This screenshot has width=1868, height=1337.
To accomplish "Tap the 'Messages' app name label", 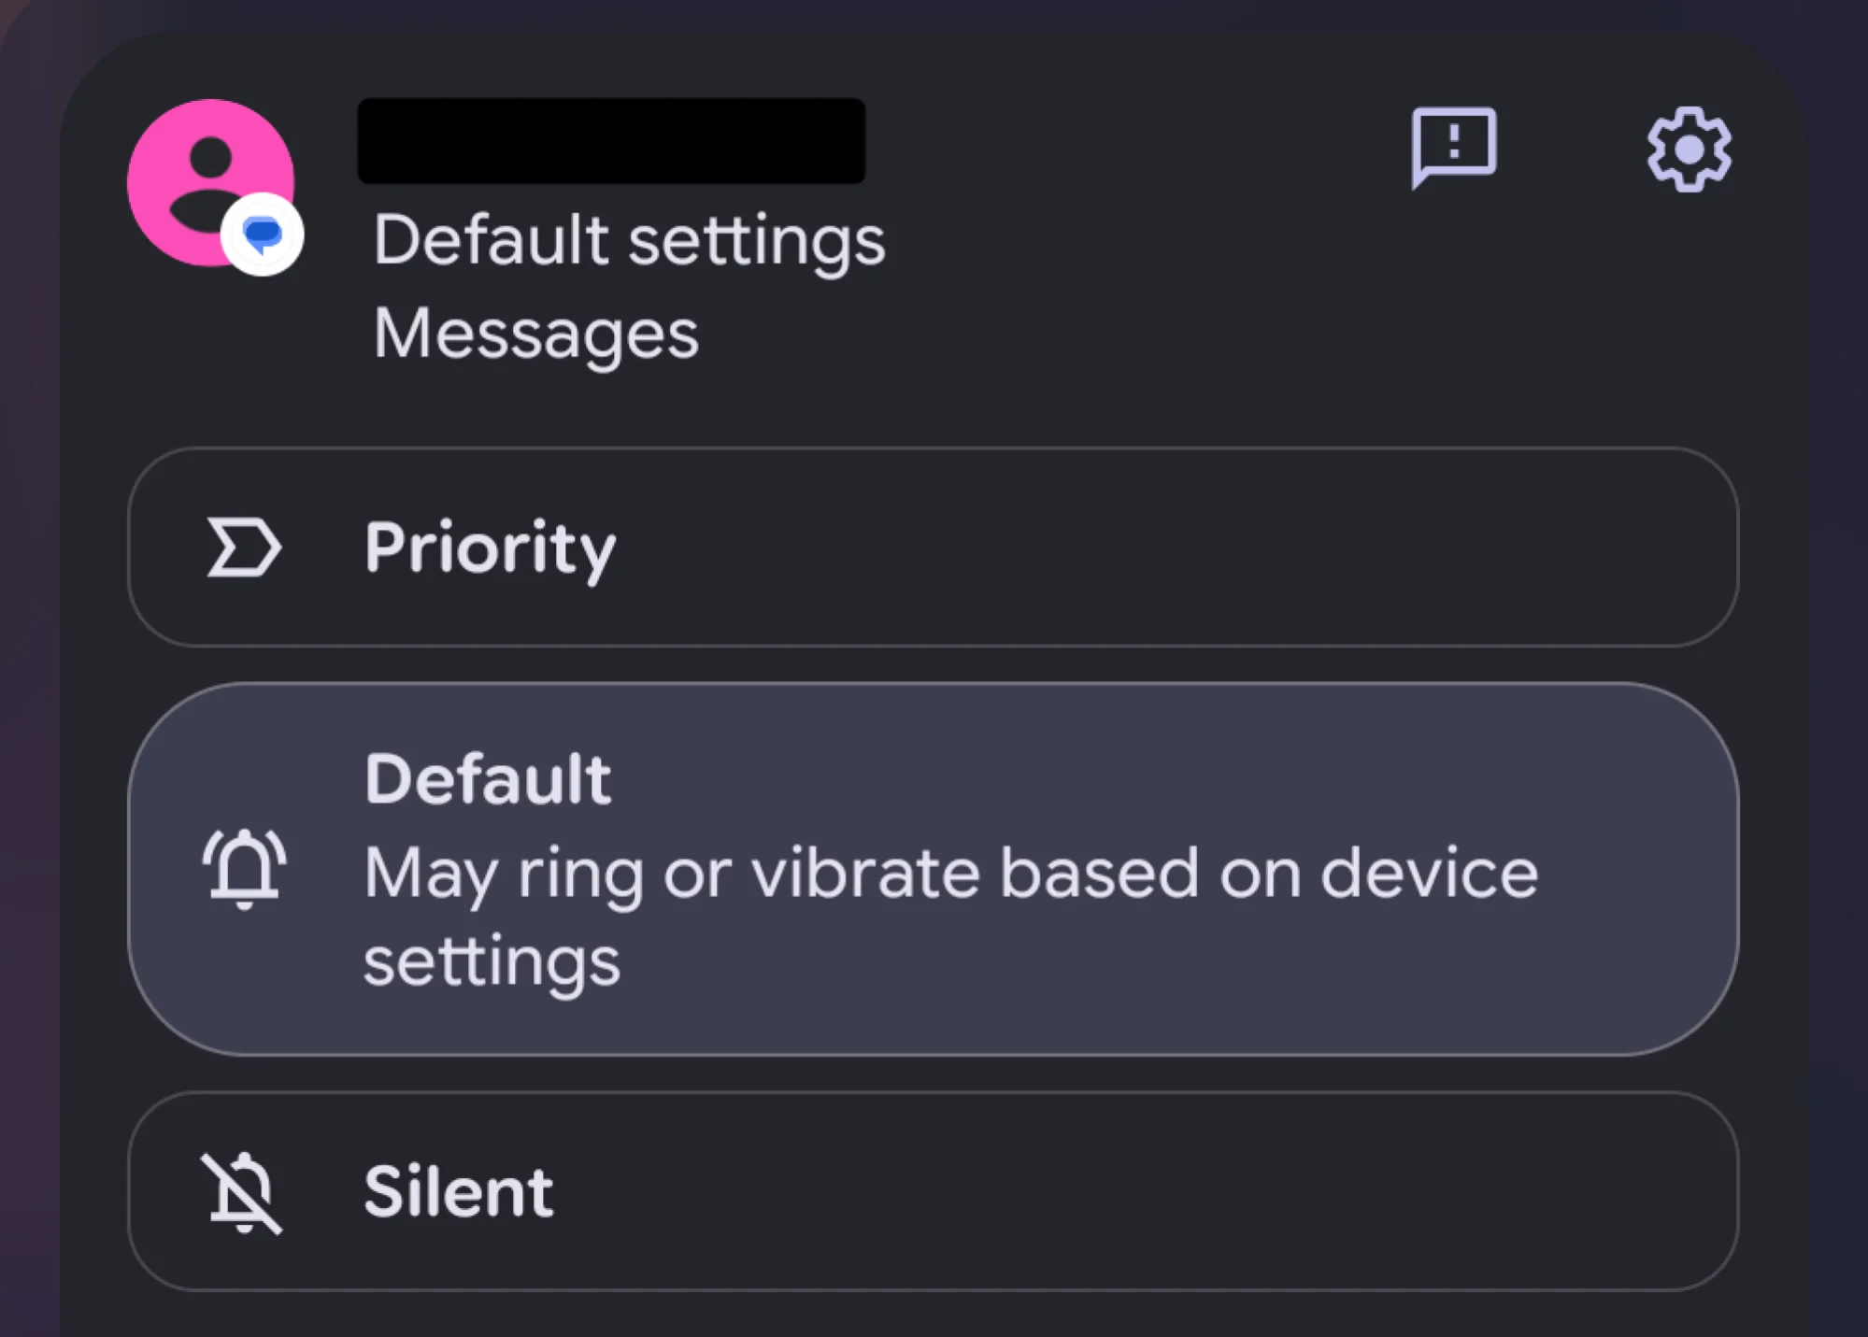I will pos(535,333).
